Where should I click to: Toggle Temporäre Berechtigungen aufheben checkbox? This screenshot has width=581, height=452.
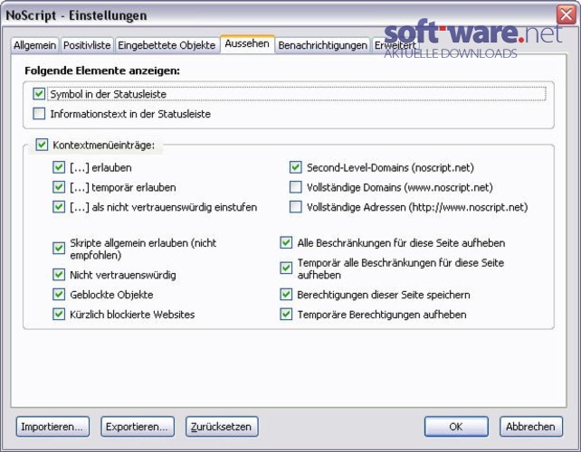tap(286, 314)
